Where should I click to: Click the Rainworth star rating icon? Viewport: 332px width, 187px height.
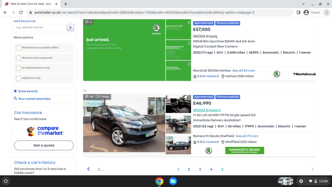tap(195, 142)
